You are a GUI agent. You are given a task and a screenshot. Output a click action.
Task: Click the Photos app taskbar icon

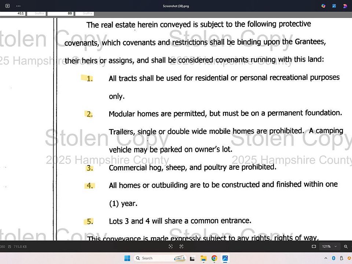(225, 258)
